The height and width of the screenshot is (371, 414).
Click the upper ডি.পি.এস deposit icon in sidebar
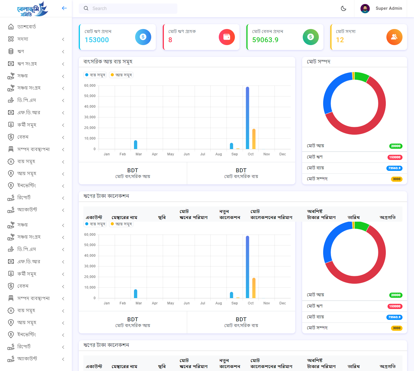[x=11, y=100]
